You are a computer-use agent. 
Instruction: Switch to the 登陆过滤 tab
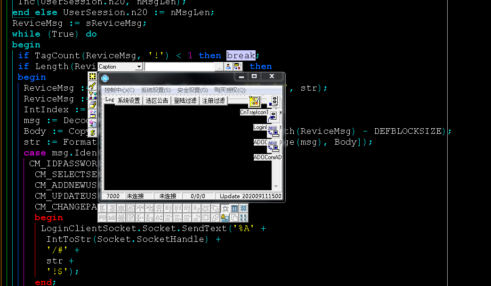185,100
